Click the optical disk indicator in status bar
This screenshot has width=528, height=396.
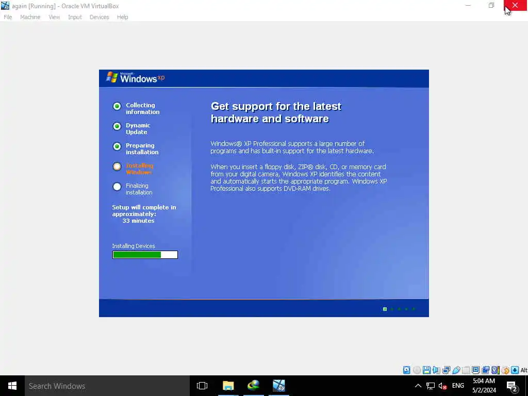417,370
